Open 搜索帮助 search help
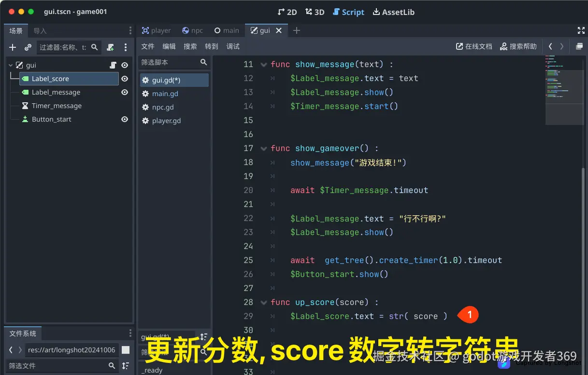The height and width of the screenshot is (375, 588). click(518, 46)
